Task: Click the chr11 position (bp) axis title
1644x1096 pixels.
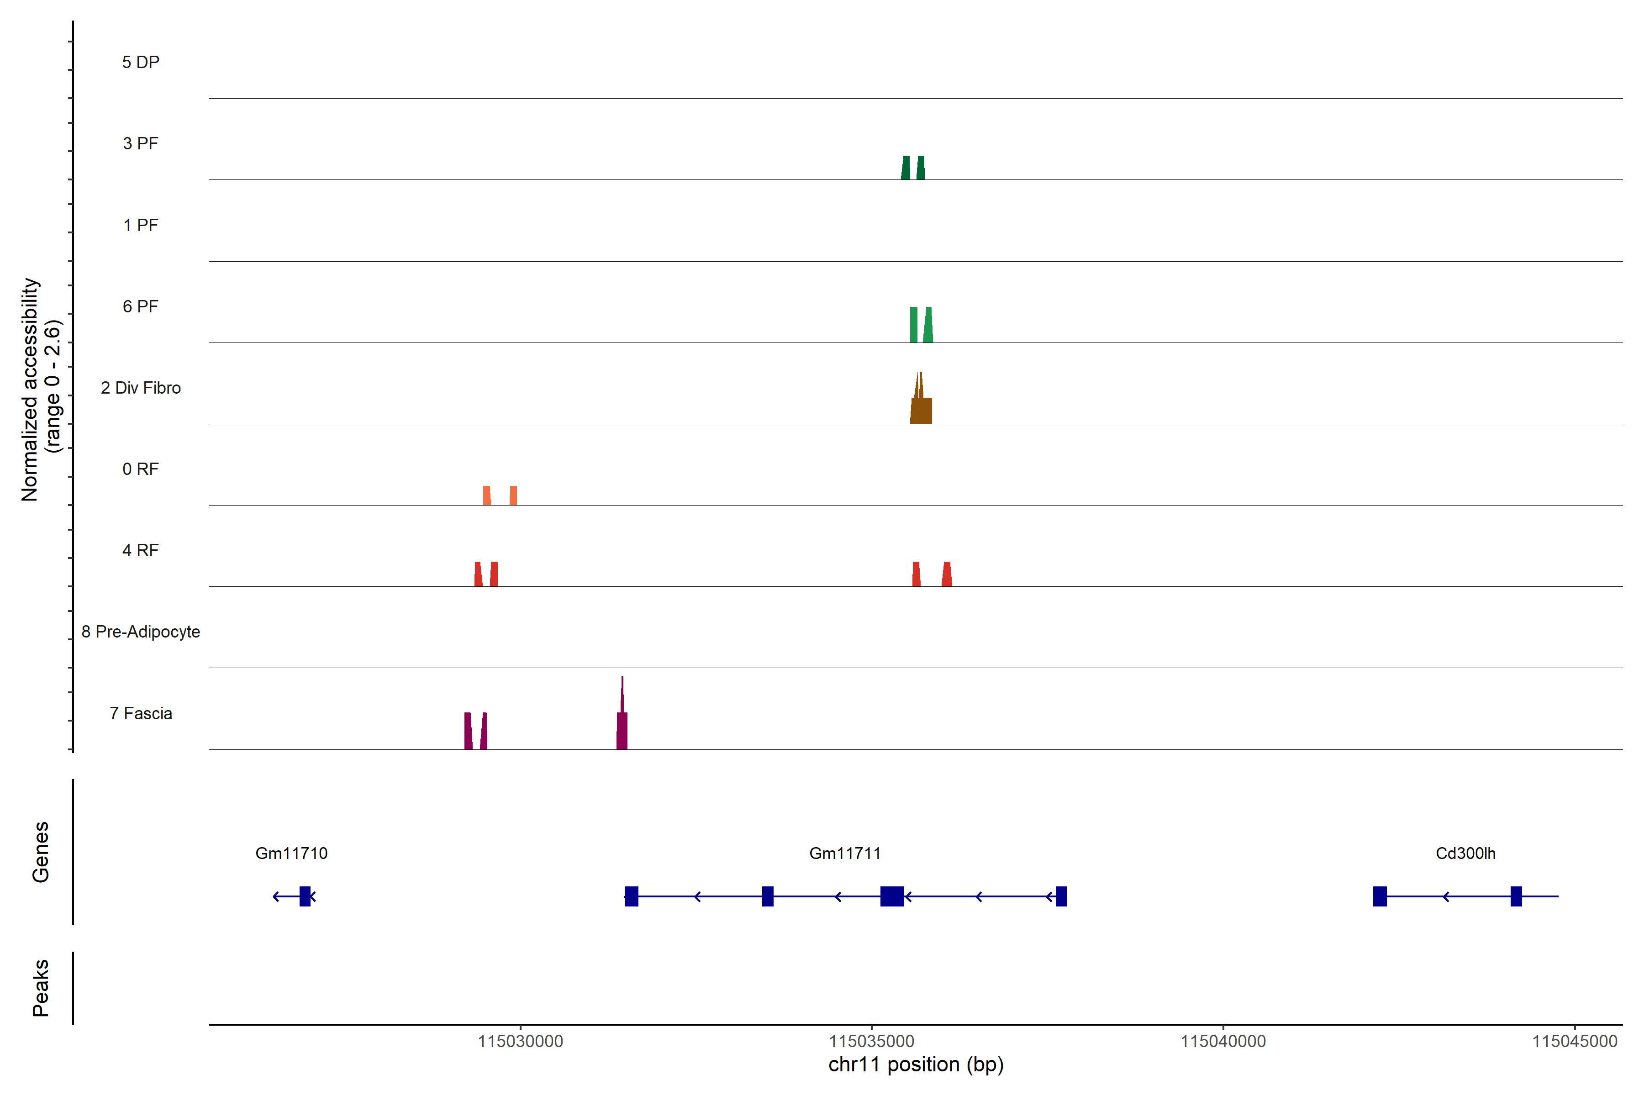Action: click(x=916, y=1064)
